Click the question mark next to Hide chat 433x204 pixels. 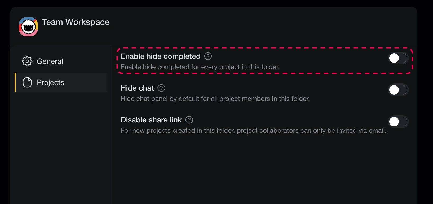point(161,88)
